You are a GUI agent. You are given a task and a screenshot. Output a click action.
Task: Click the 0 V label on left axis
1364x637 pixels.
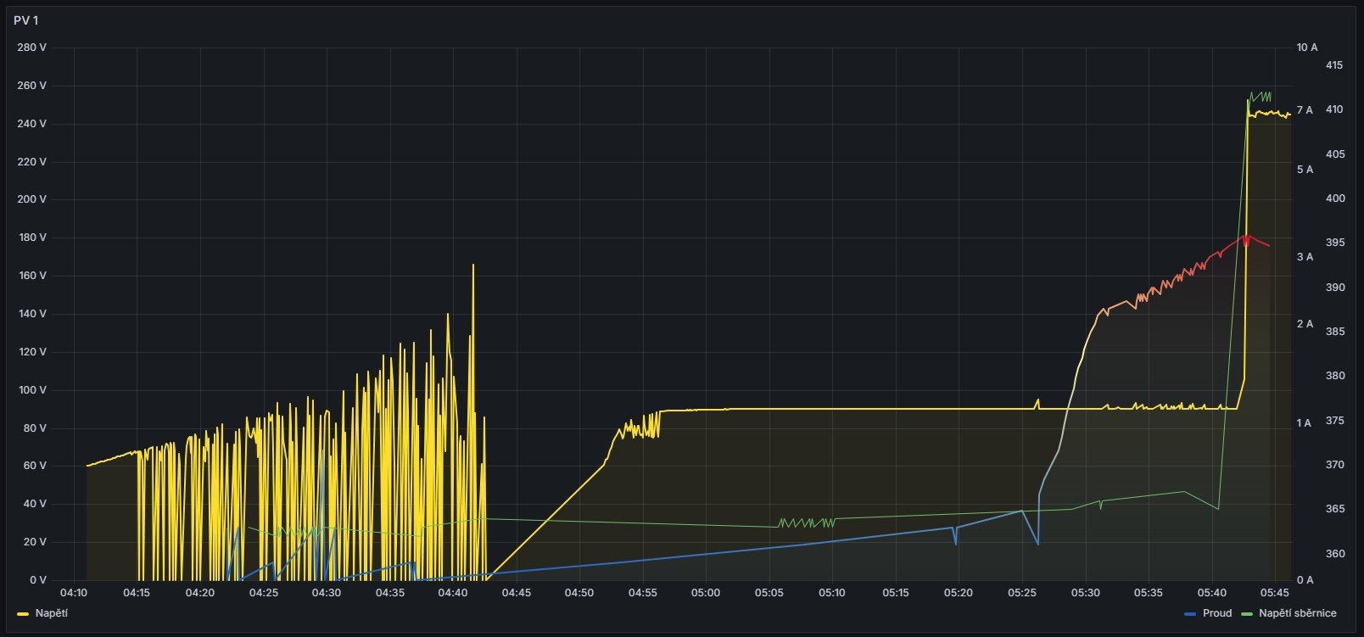38,580
